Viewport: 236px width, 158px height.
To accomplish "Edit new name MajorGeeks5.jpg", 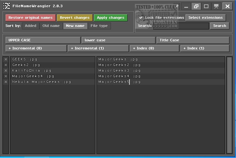I will pyautogui.click(x=161, y=82).
